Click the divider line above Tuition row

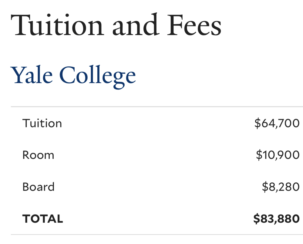point(157,107)
